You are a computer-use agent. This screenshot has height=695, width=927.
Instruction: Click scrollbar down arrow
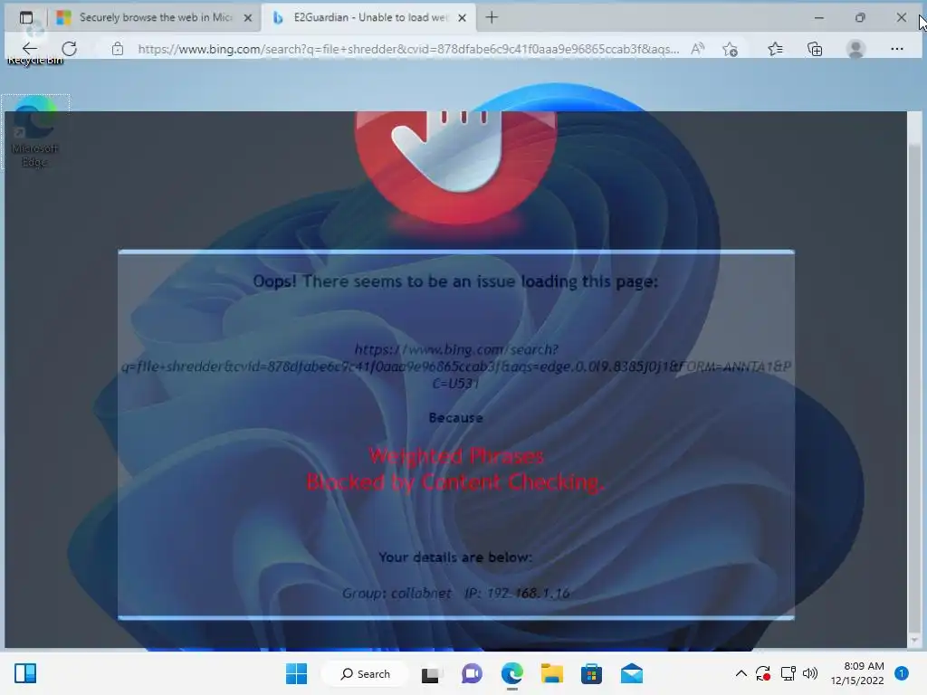point(914,641)
